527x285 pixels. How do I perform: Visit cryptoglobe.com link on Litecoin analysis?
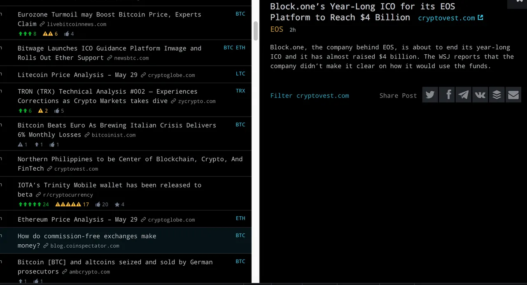(171, 75)
